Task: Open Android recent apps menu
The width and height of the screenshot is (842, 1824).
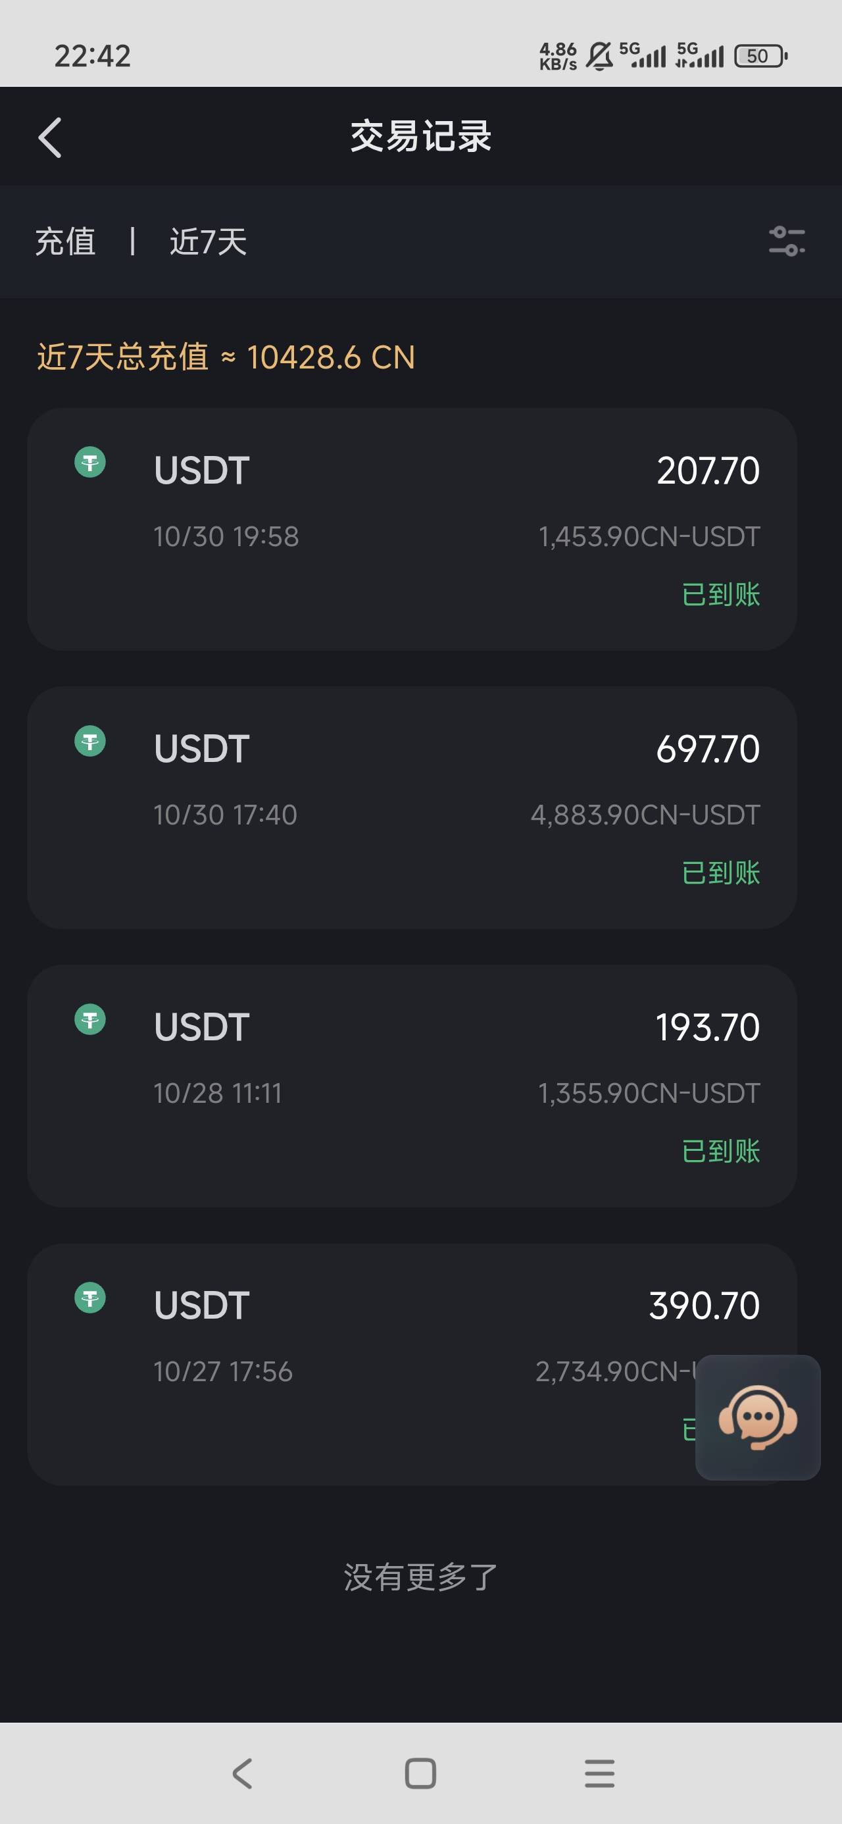Action: pos(599,1773)
